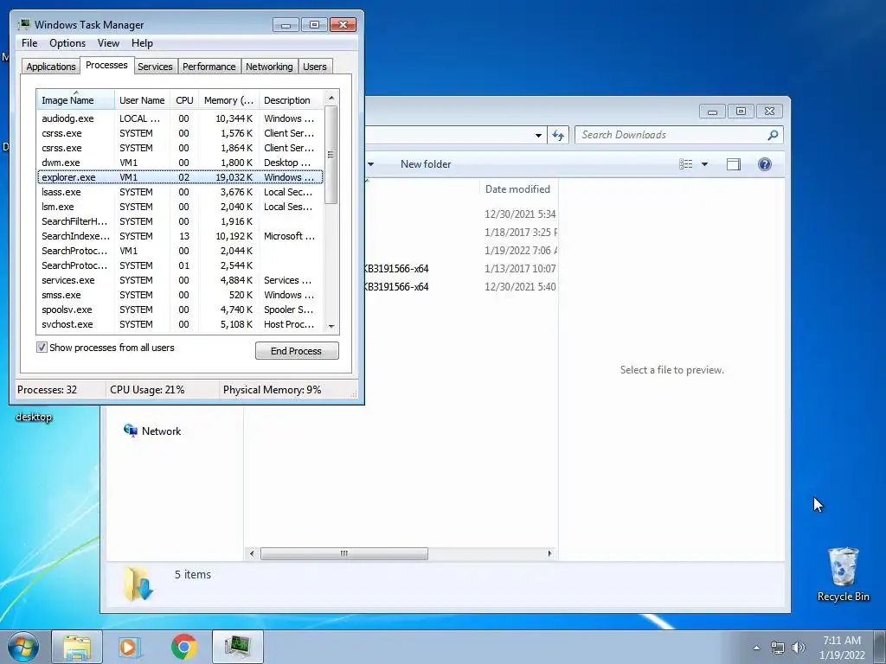Open Task Manager File menu
886x664 pixels.
[29, 43]
